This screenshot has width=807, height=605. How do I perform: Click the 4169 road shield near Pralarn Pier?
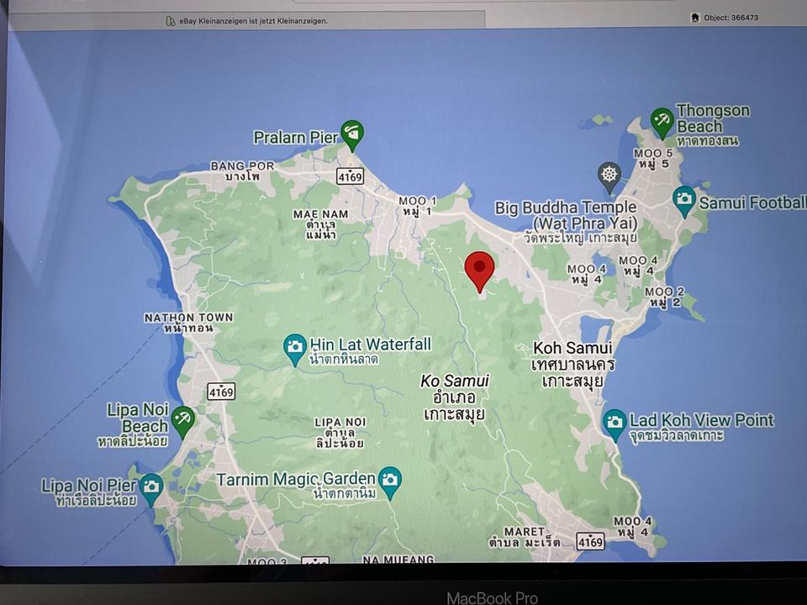pyautogui.click(x=349, y=176)
